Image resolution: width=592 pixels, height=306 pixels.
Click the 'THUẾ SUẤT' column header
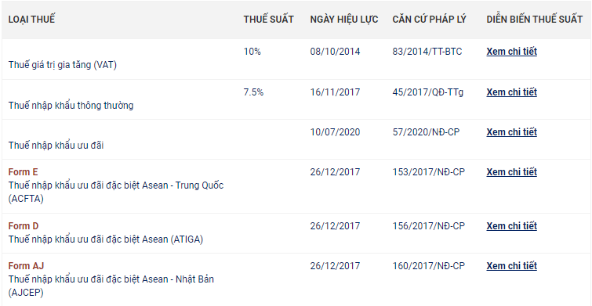[268, 20]
